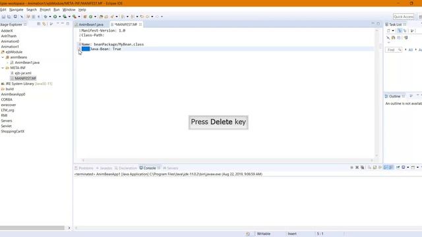Select ejb-jar.xml in Package Explorer
This screenshot has height=237, width=422.
point(23,73)
